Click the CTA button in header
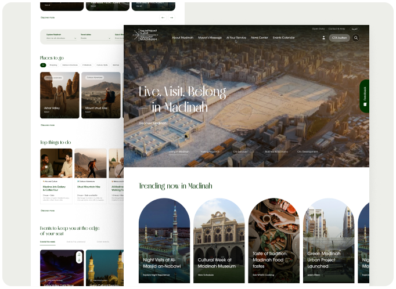The width and height of the screenshot is (396, 289). click(339, 38)
